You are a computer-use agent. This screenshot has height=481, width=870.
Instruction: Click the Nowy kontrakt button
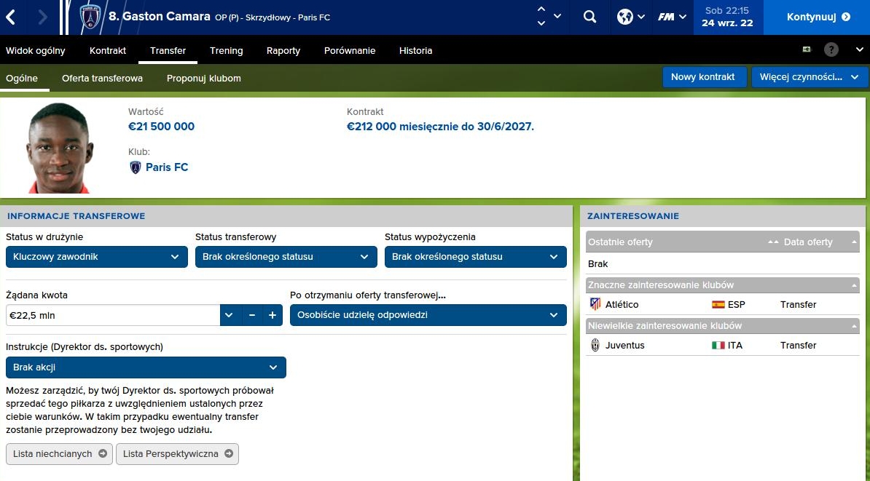pos(704,77)
